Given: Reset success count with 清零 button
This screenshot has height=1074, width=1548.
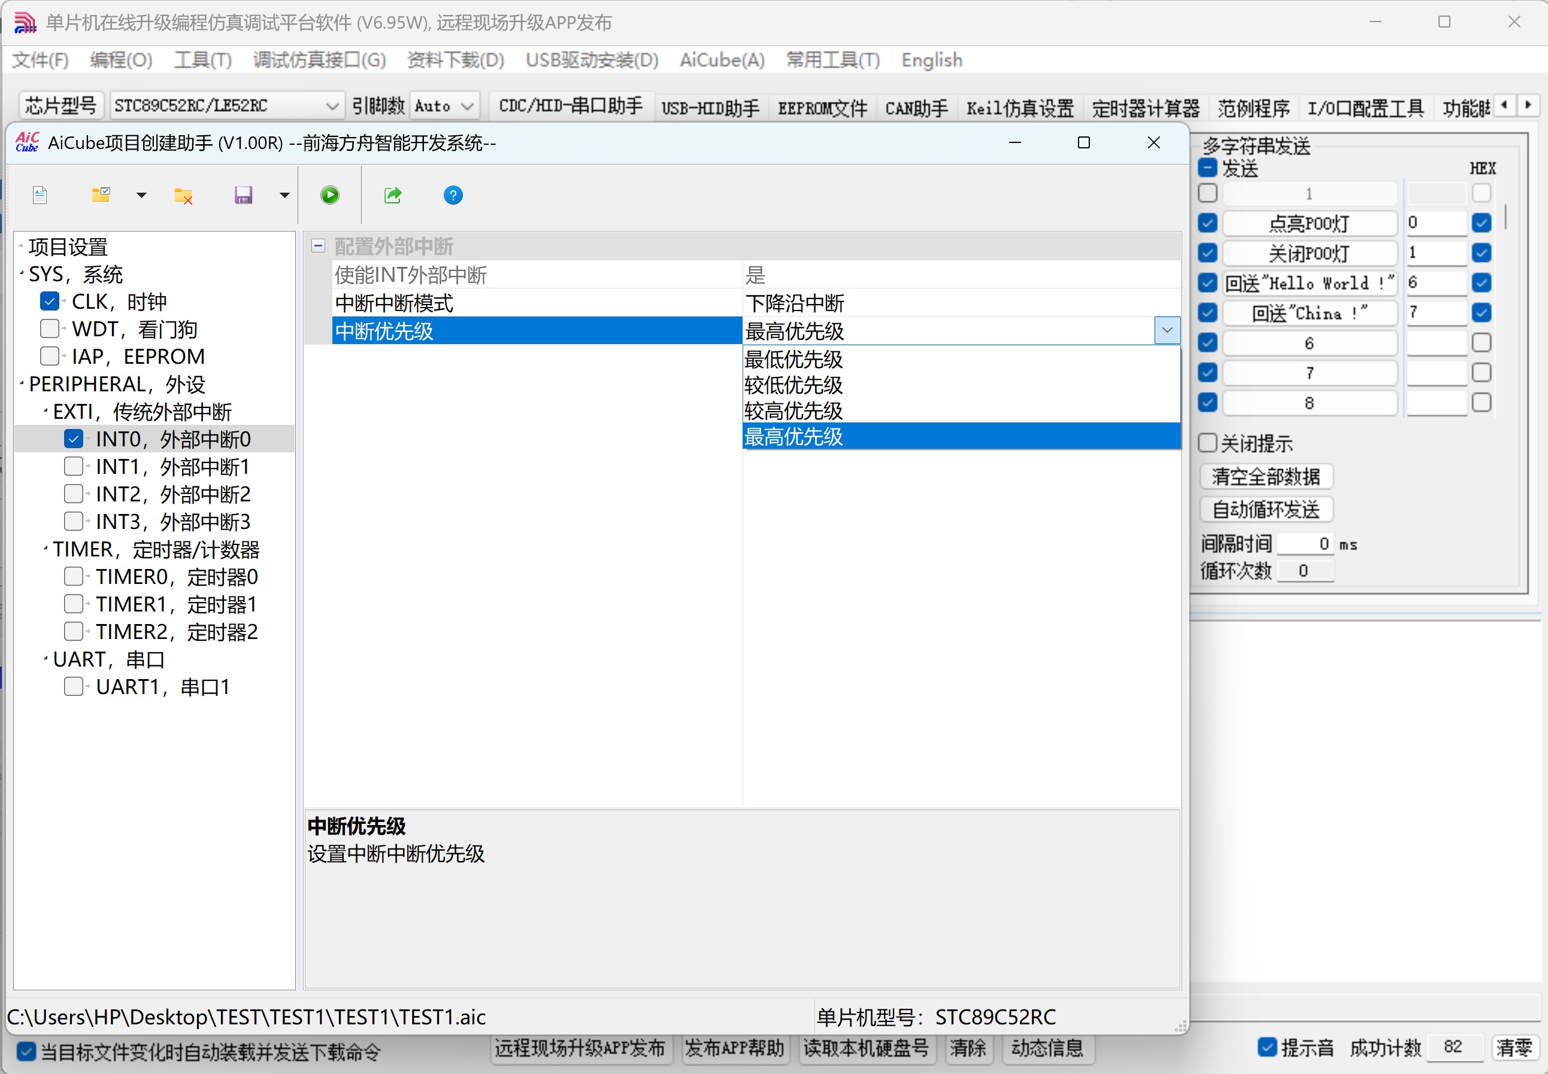Looking at the screenshot, I should [1515, 1048].
